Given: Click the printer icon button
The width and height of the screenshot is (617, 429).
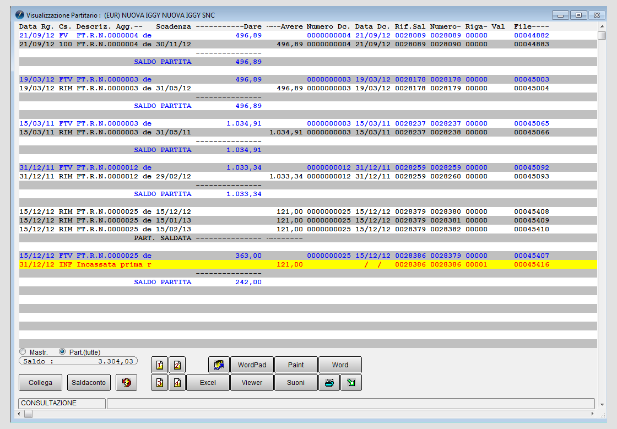Looking at the screenshot, I should (x=329, y=383).
